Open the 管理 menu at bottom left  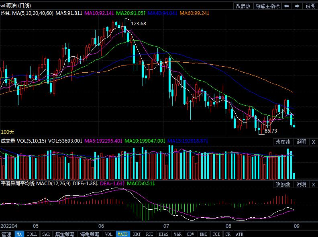6,234
